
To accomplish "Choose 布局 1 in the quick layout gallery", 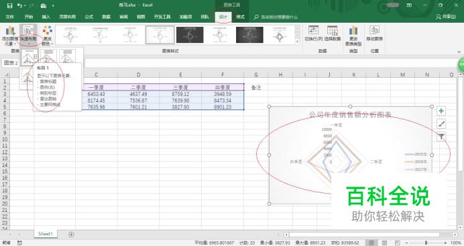I will click(x=30, y=57).
